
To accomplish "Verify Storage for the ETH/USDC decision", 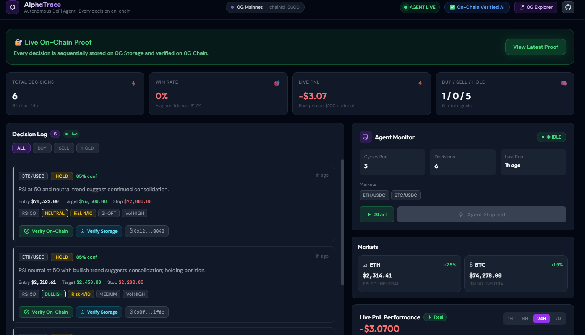I will pyautogui.click(x=99, y=312).
